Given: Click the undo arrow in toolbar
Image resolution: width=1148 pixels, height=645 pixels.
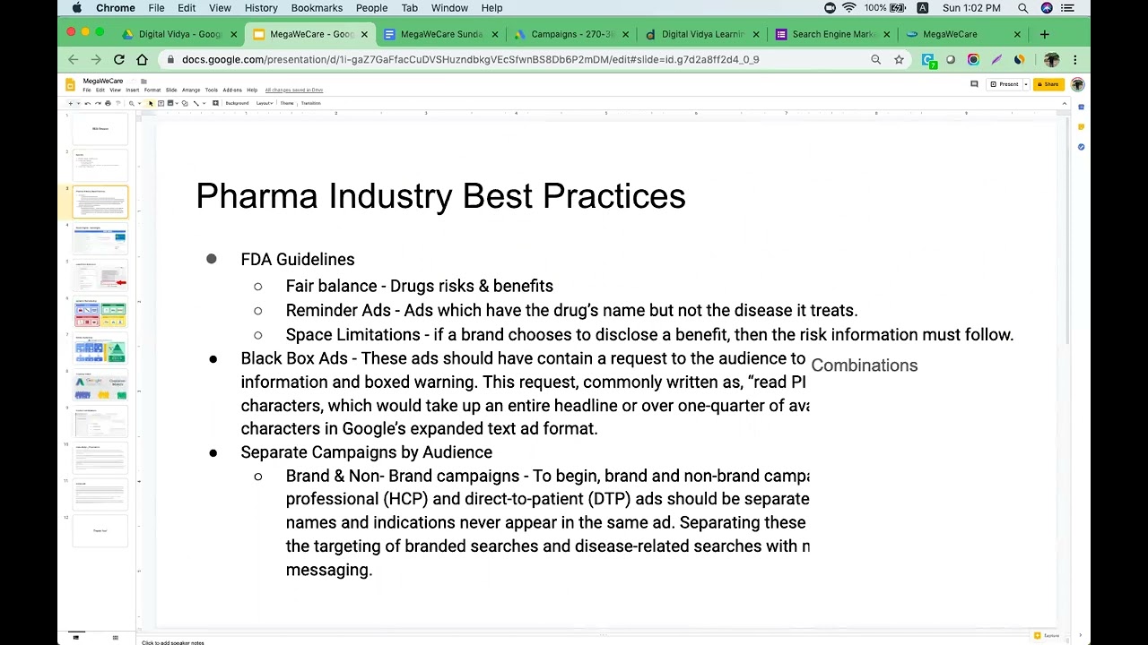Looking at the screenshot, I should [90, 103].
